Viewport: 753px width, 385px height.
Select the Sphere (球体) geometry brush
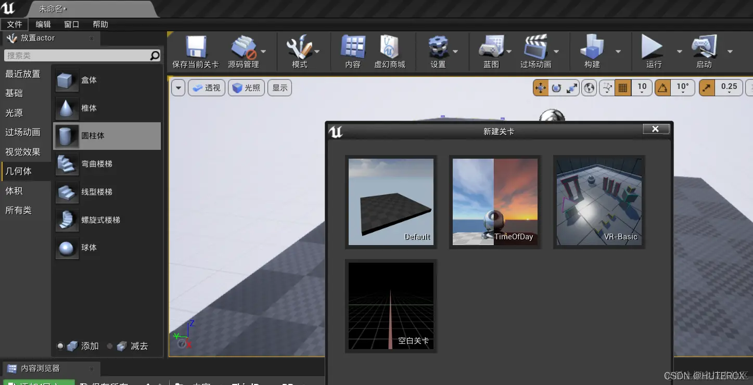pos(107,248)
